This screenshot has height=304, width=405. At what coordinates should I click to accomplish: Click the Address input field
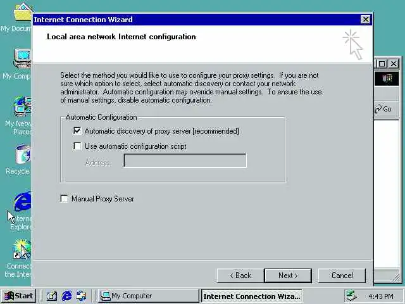(x=185, y=161)
